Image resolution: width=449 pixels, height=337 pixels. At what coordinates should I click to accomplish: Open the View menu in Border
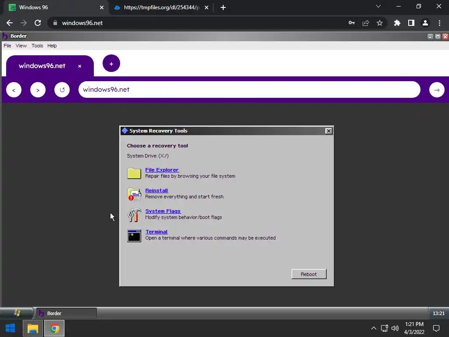coord(21,46)
